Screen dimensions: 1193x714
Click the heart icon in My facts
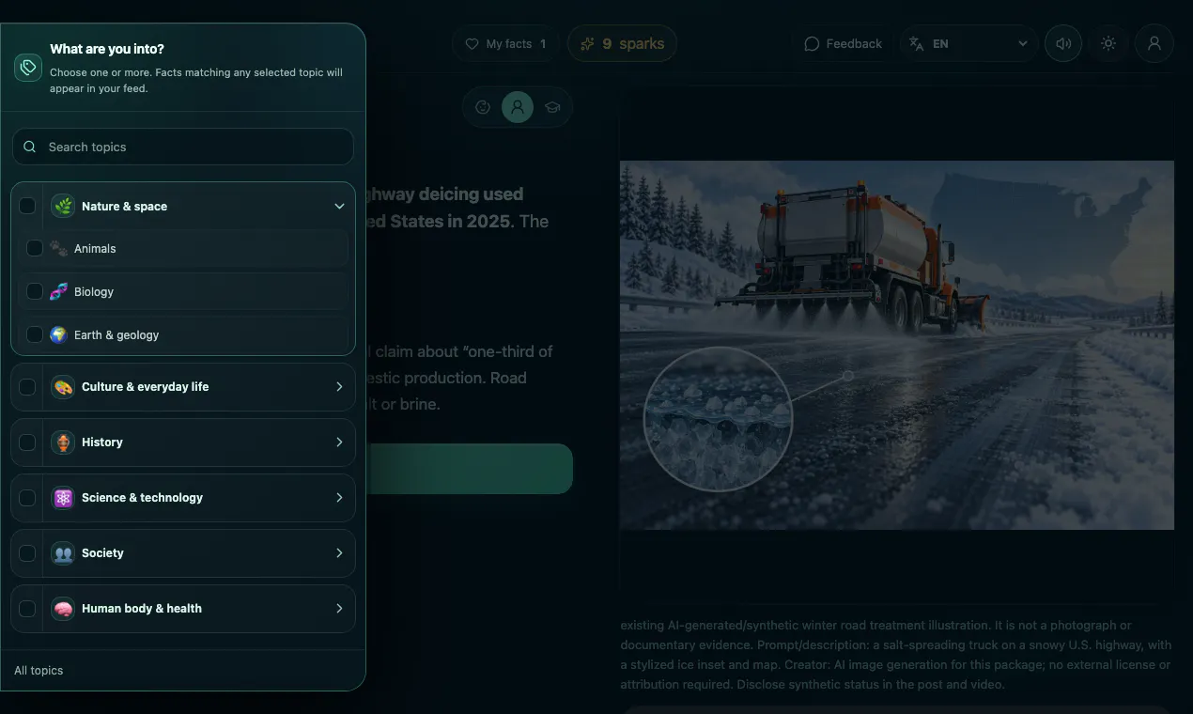(473, 44)
